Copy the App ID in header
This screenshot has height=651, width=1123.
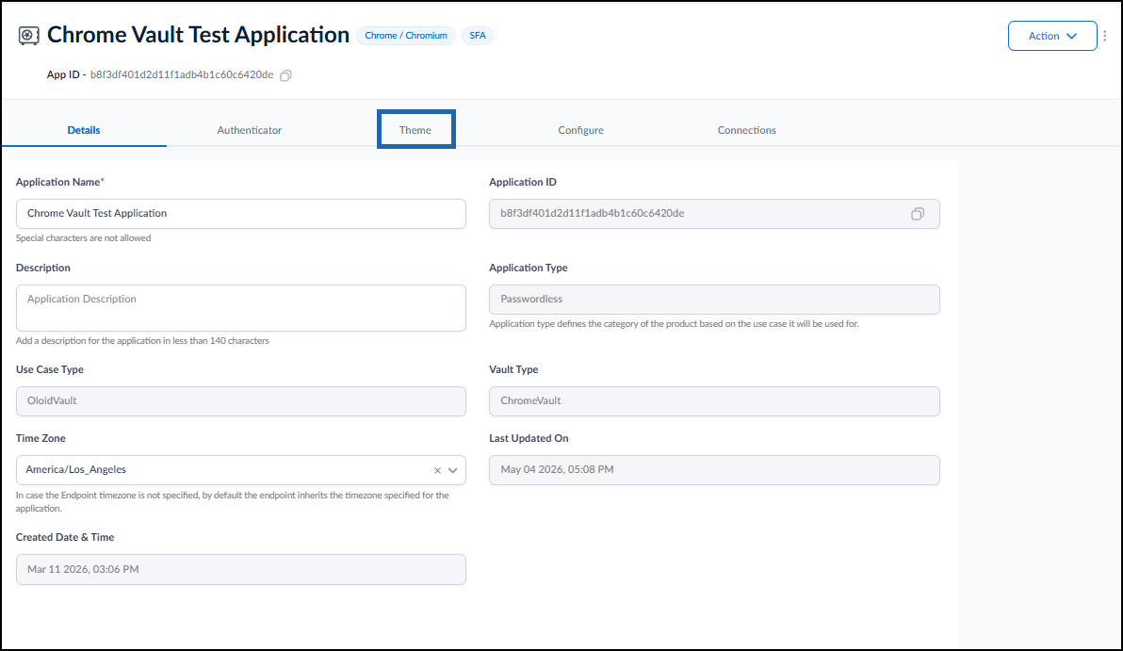pyautogui.click(x=285, y=75)
